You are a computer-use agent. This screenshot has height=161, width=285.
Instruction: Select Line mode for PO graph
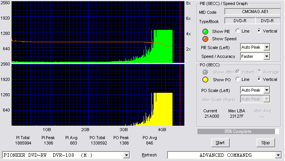[237, 79]
